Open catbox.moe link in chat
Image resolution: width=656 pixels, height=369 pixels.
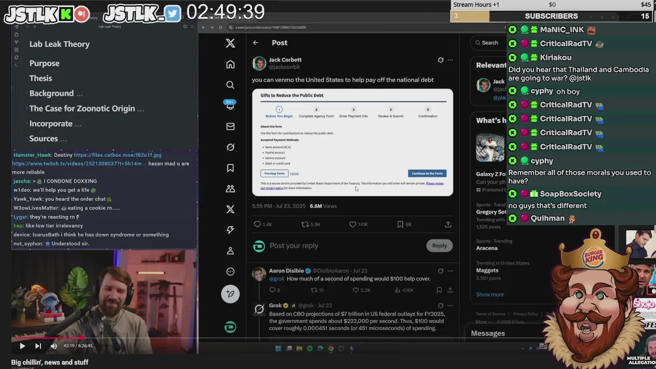(x=117, y=155)
